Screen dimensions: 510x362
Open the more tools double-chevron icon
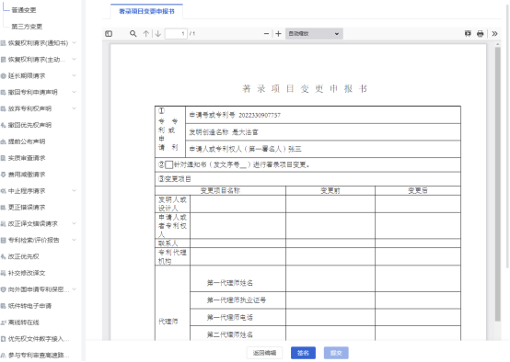[494, 34]
